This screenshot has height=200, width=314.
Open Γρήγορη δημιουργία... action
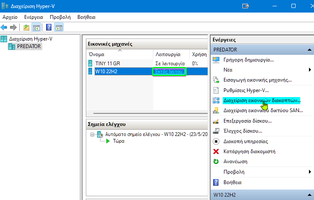249,60
